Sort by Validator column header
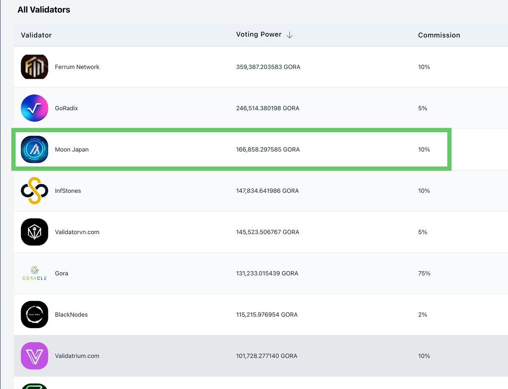508x389 pixels. tap(36, 35)
